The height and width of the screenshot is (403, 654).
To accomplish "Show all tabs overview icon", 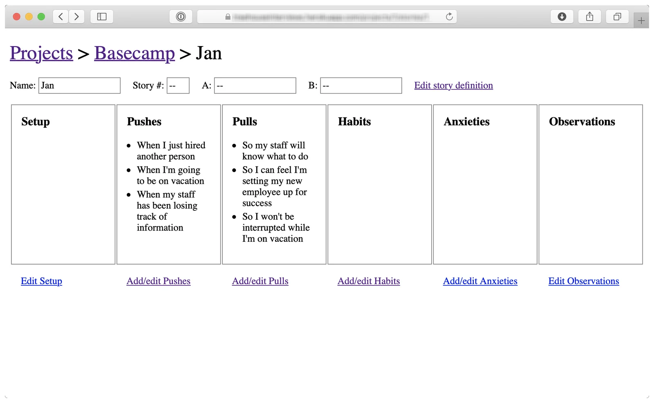I will [x=617, y=17].
